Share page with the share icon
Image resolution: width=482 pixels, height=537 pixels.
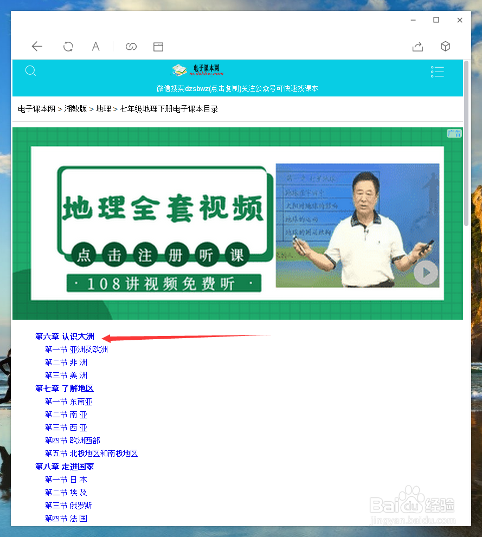click(x=417, y=46)
